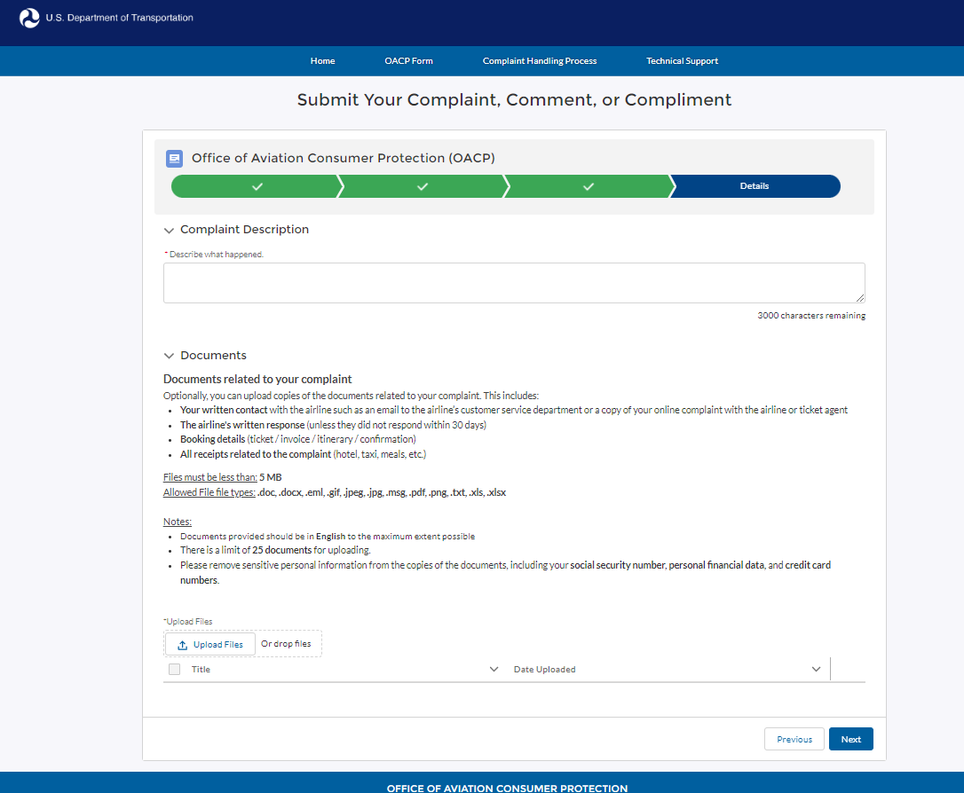
Task: Select the Details step in progress bar
Action: (x=755, y=186)
